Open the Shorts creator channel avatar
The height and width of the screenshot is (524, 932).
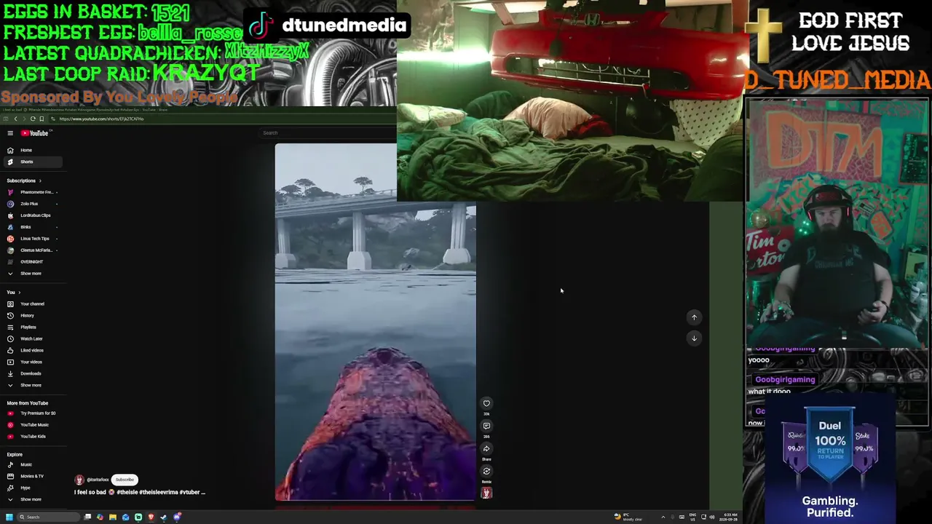[79, 480]
